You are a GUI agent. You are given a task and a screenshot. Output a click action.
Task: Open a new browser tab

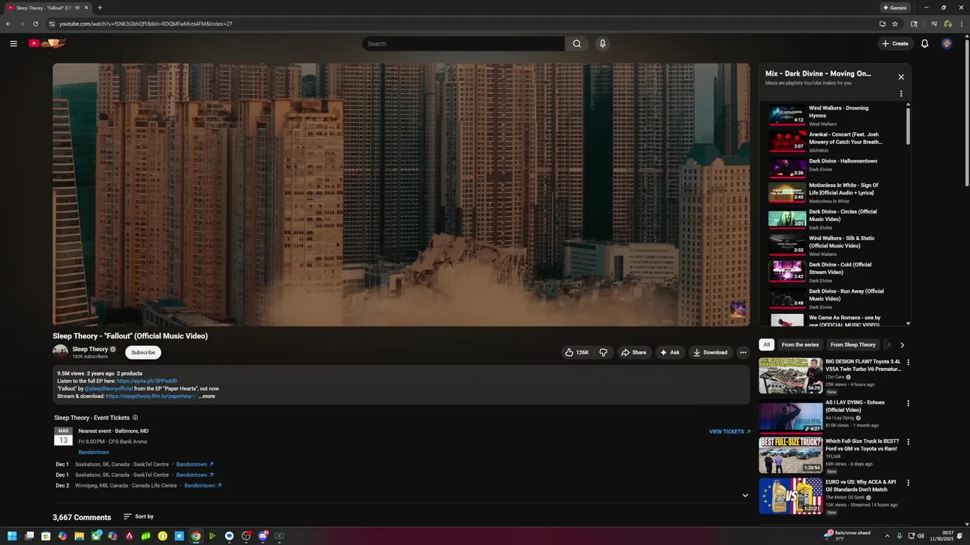click(x=100, y=8)
